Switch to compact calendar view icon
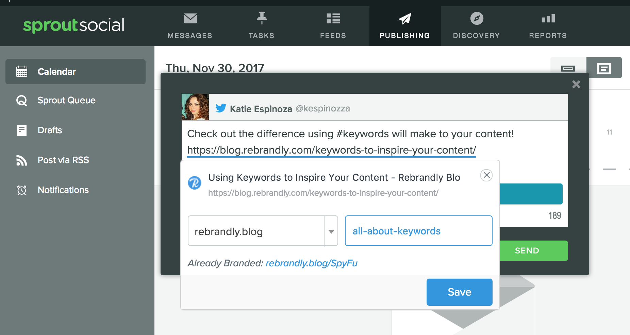630x335 pixels. (x=568, y=68)
